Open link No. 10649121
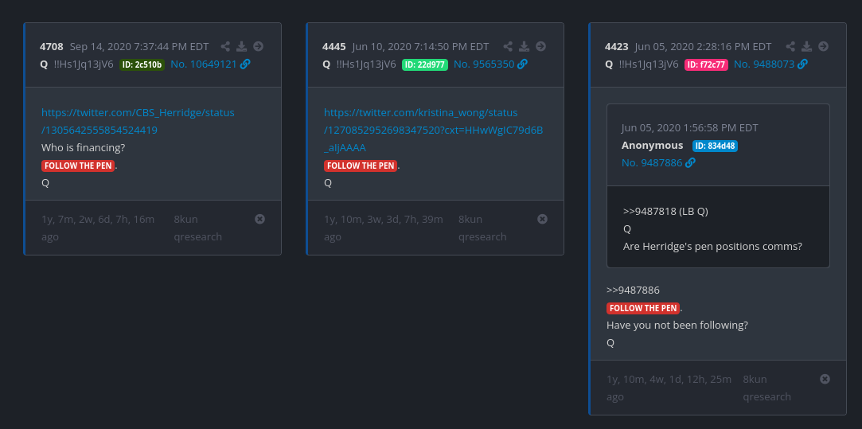The height and width of the screenshot is (429, 862). (x=204, y=64)
